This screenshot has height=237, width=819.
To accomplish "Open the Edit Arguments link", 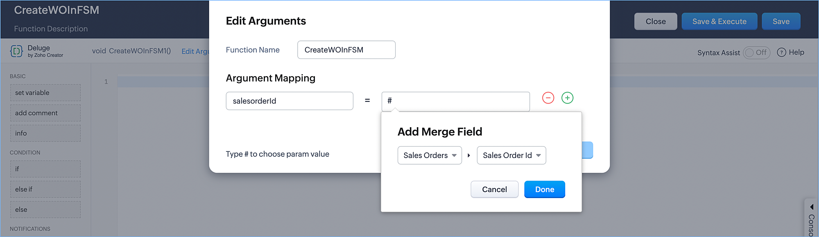I will point(195,51).
